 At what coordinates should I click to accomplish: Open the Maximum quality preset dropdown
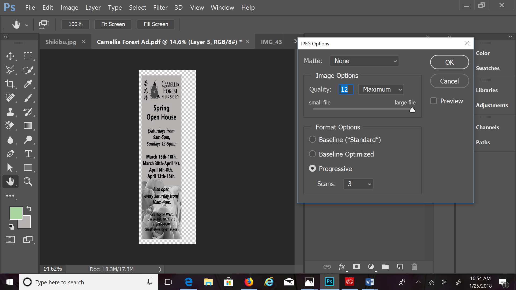click(x=381, y=89)
